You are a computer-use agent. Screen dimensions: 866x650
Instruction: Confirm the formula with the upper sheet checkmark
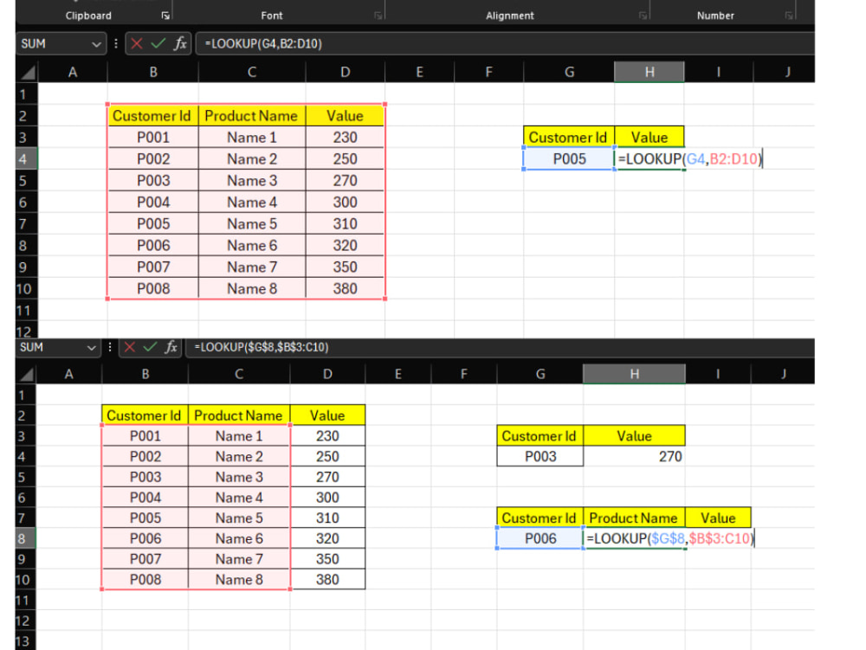click(x=158, y=43)
